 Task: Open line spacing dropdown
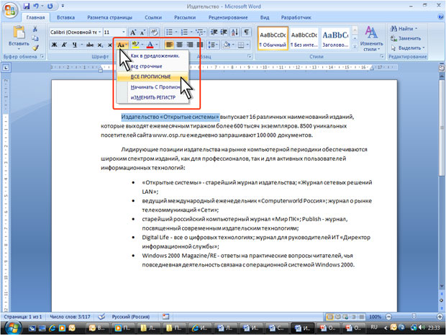click(213, 45)
